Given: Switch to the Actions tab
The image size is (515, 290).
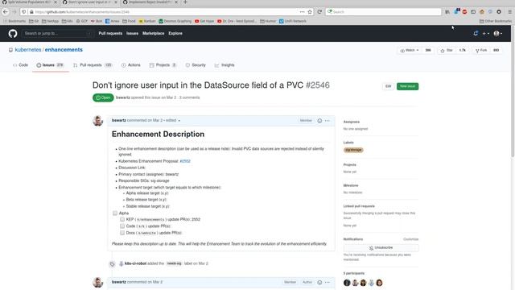Looking at the screenshot, I should pyautogui.click(x=130, y=65).
